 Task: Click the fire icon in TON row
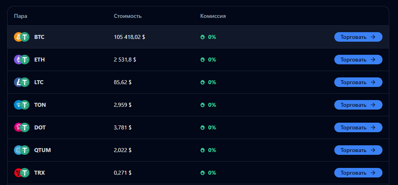pos(202,105)
